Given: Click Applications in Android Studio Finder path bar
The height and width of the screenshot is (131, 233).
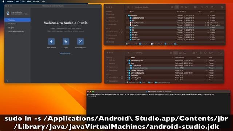Looking at the screenshot, I should point(144,44).
